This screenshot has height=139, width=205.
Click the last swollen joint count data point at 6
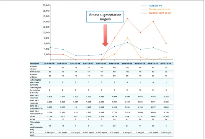pyautogui.click(x=166, y=43)
